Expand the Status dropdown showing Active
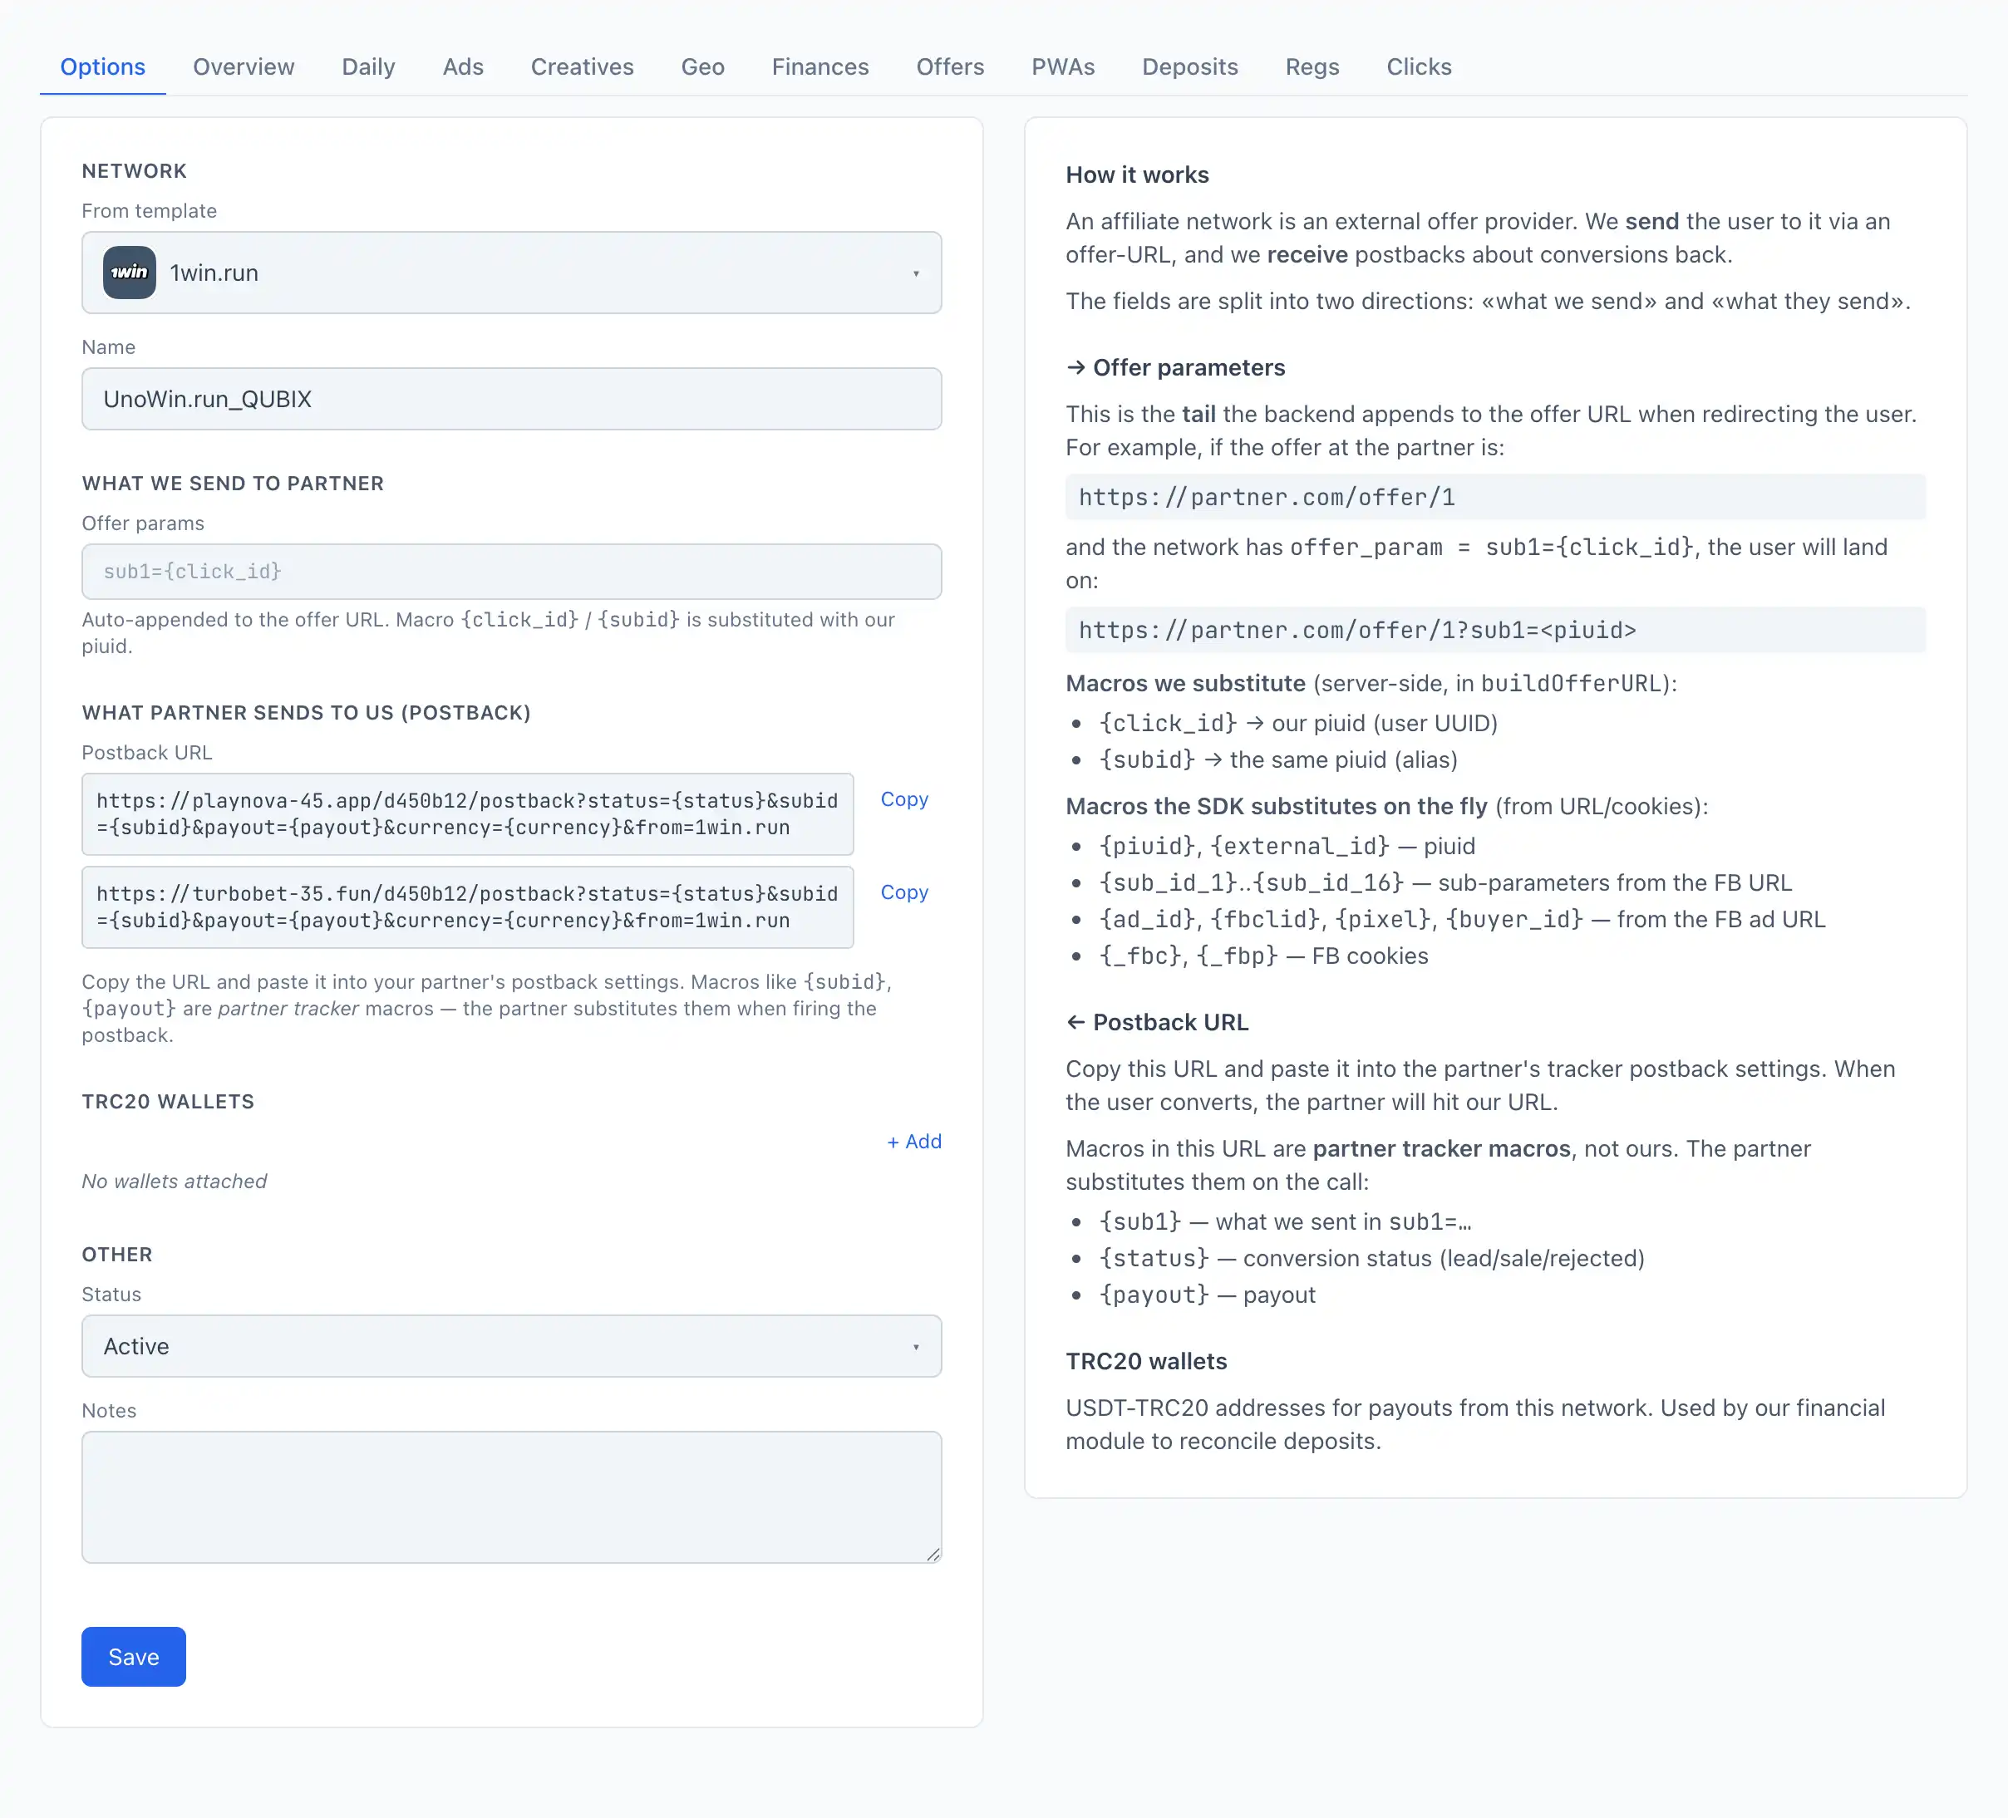Viewport: 2008px width, 1818px height. (x=511, y=1346)
